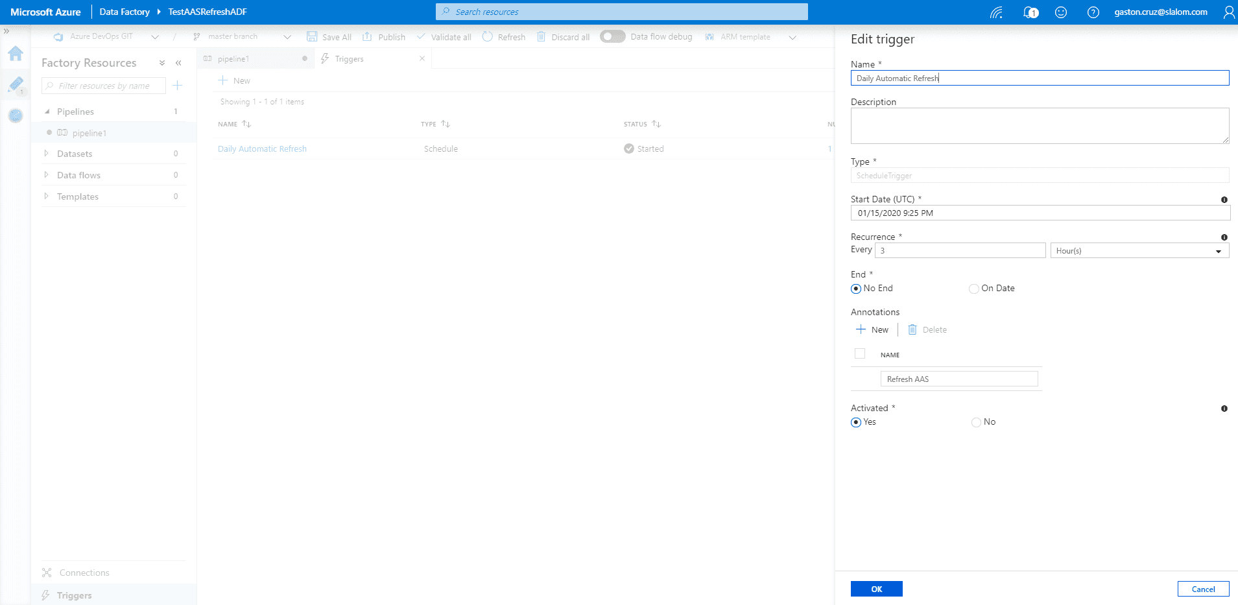The height and width of the screenshot is (605, 1238).
Task: Add a new resource with plus icon
Action: (178, 86)
